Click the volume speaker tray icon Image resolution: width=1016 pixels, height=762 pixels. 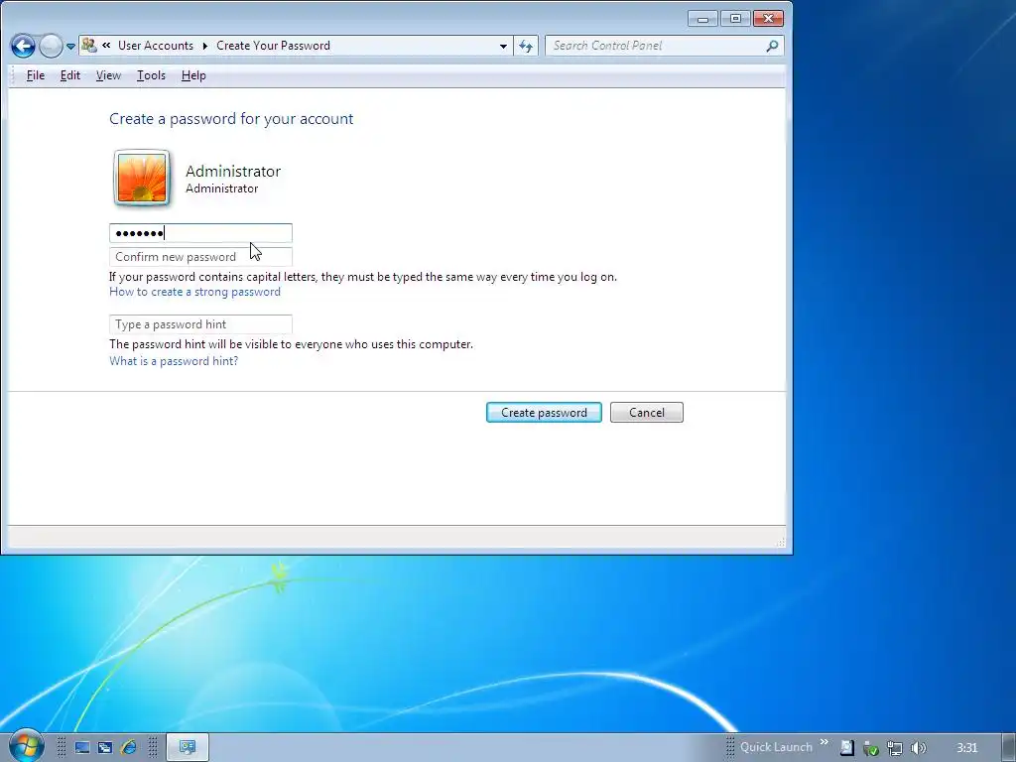point(918,748)
